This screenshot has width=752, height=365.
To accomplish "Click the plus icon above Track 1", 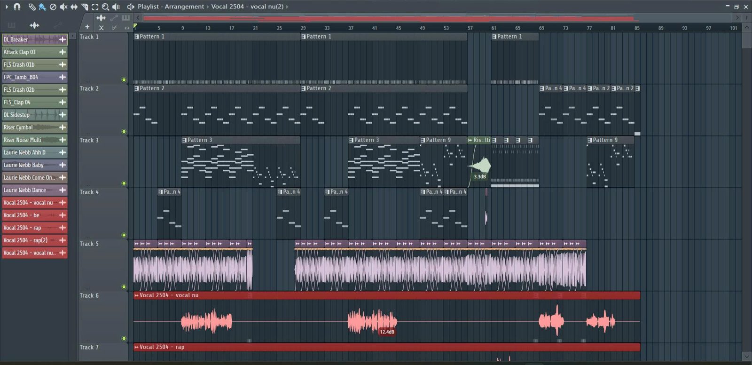I will (x=87, y=27).
